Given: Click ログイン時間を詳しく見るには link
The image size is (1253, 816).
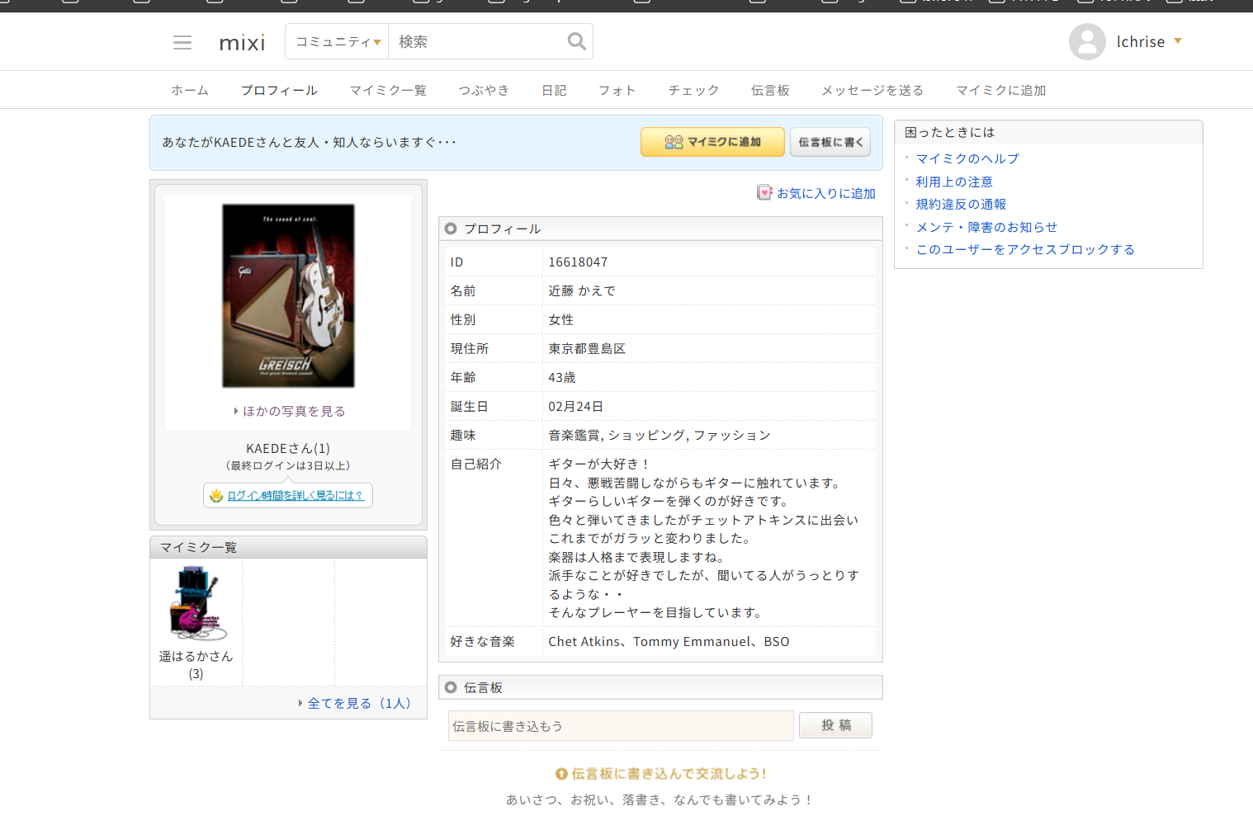Looking at the screenshot, I should point(296,495).
